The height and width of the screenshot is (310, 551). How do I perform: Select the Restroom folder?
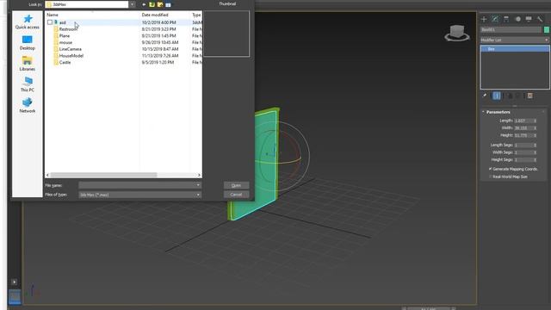(x=68, y=29)
